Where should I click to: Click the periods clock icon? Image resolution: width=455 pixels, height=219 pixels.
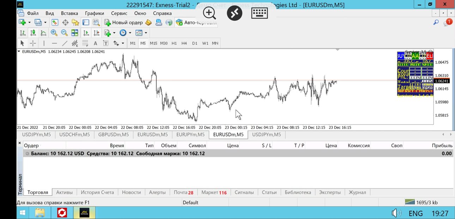(123, 33)
